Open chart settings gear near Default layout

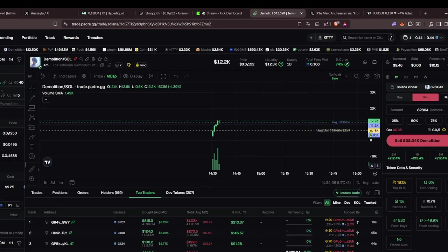367,76
